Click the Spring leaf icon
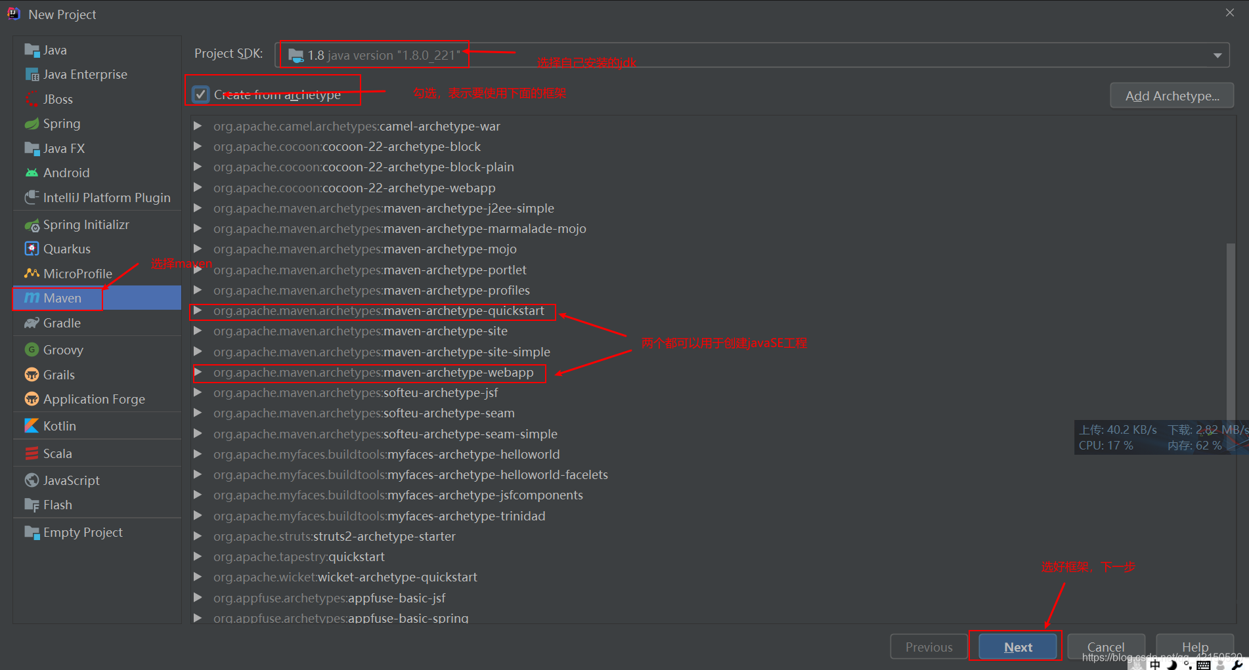 pyautogui.click(x=32, y=123)
